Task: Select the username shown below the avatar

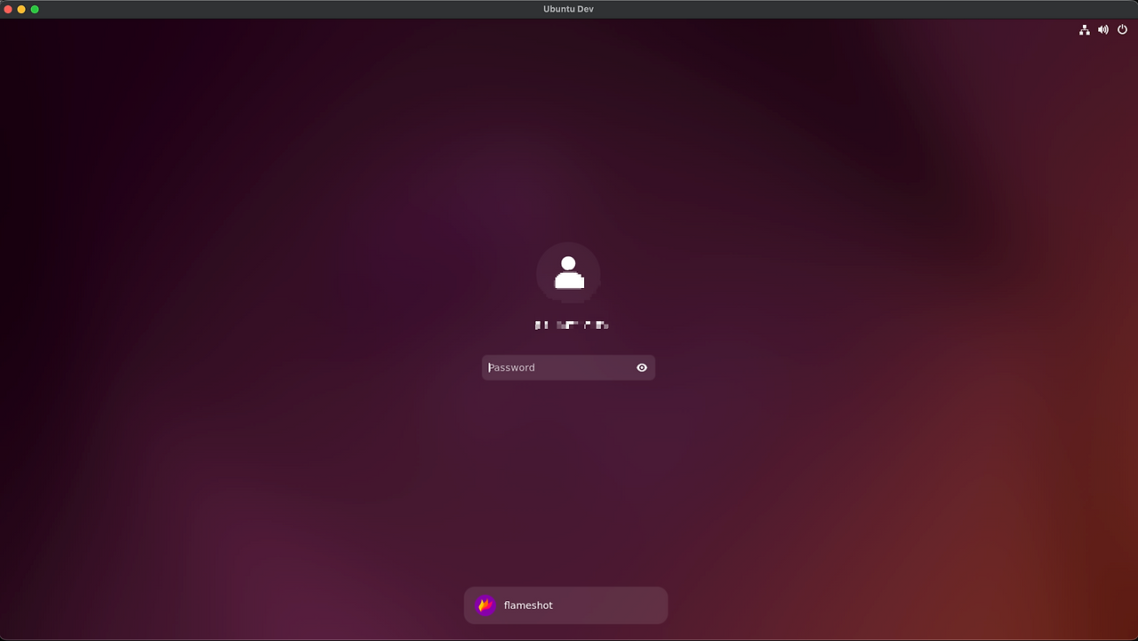Action: click(x=569, y=325)
